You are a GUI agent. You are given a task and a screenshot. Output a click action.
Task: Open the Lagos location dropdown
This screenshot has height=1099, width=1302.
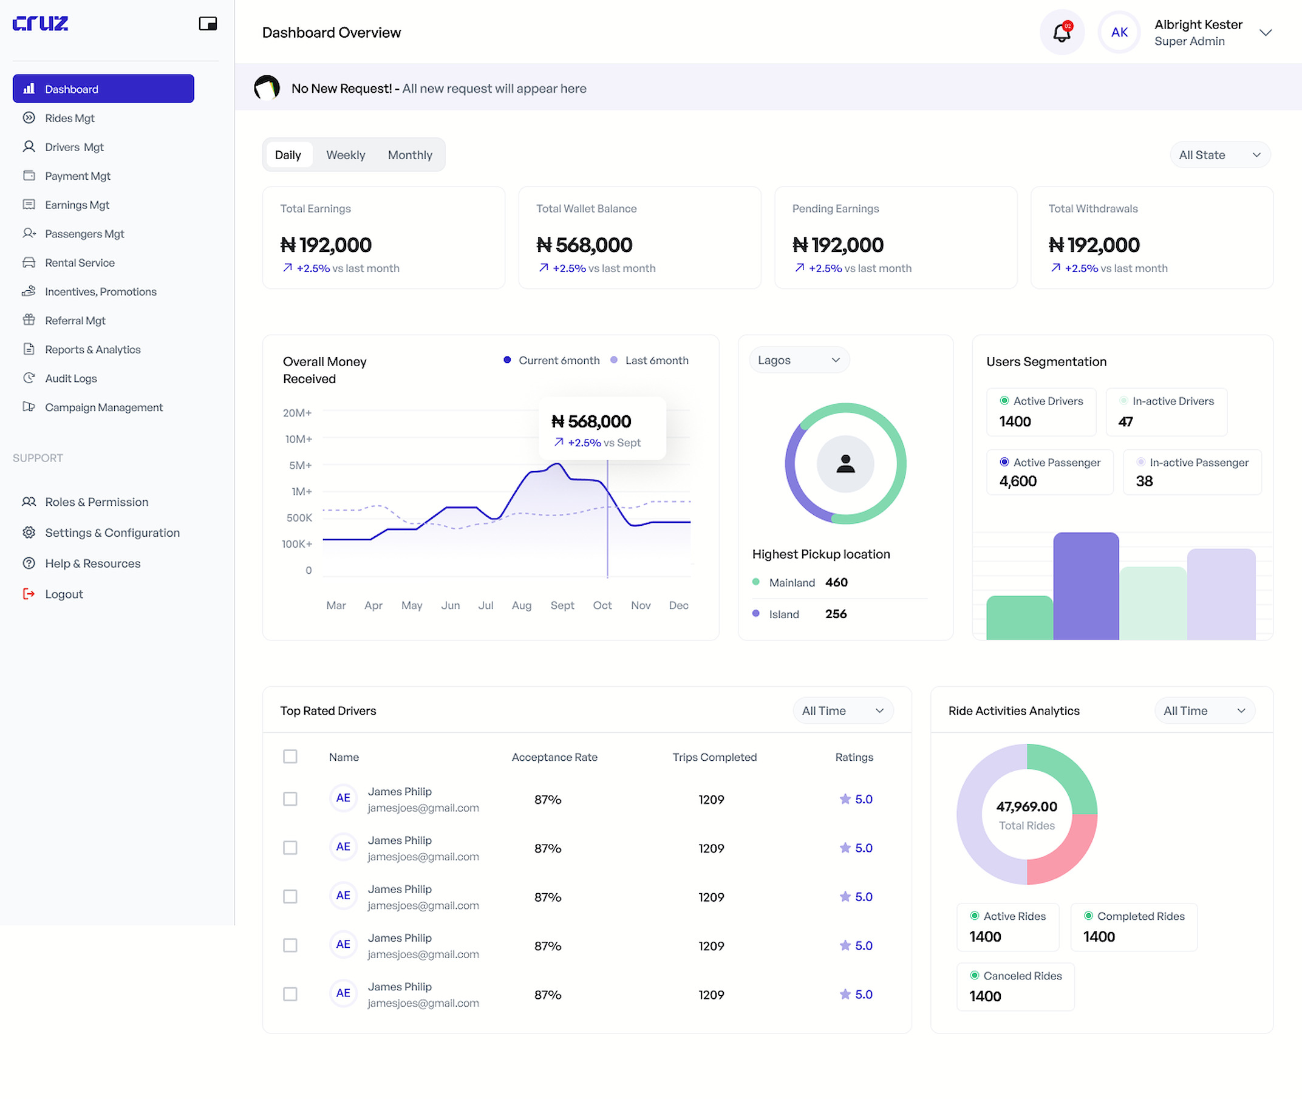click(x=799, y=360)
